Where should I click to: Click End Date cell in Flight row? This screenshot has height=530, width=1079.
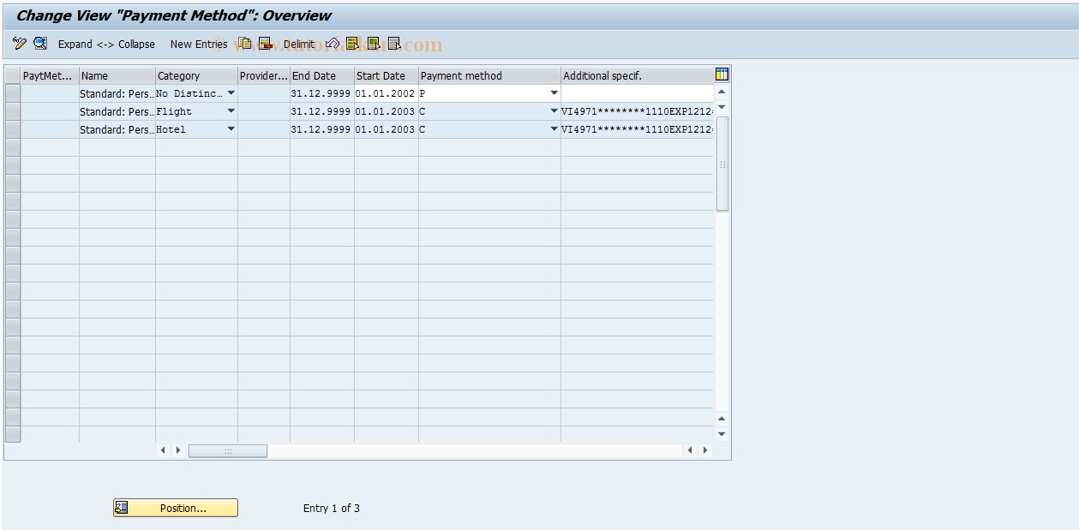tap(322, 111)
